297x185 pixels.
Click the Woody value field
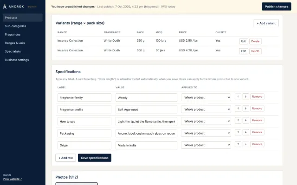pyautogui.click(x=146, y=98)
